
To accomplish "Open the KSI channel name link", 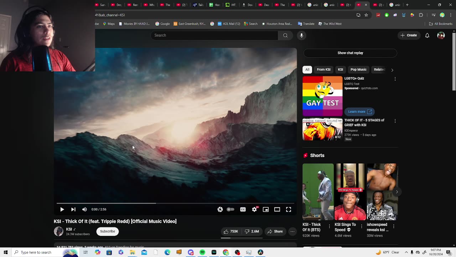I will coord(69,229).
